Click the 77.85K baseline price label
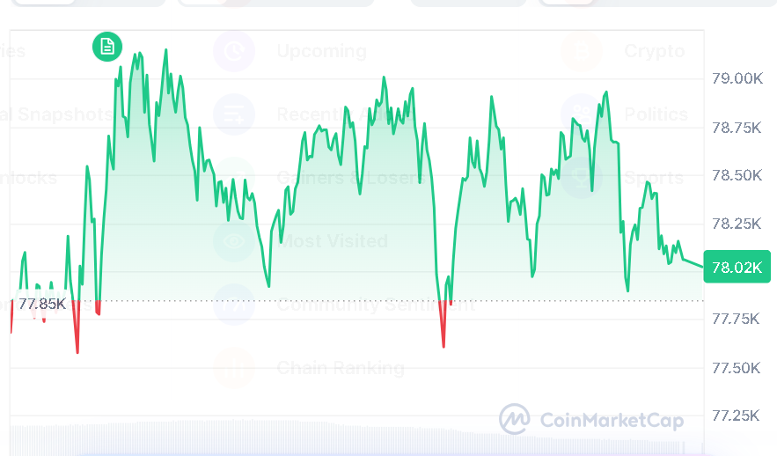 tap(41, 305)
